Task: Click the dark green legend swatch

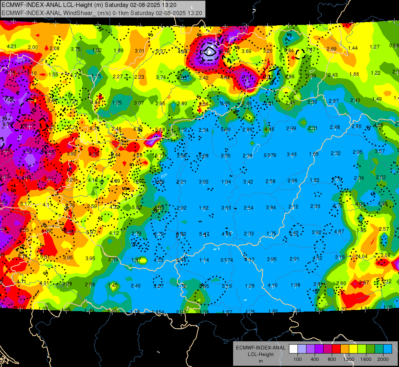Action: (370, 349)
